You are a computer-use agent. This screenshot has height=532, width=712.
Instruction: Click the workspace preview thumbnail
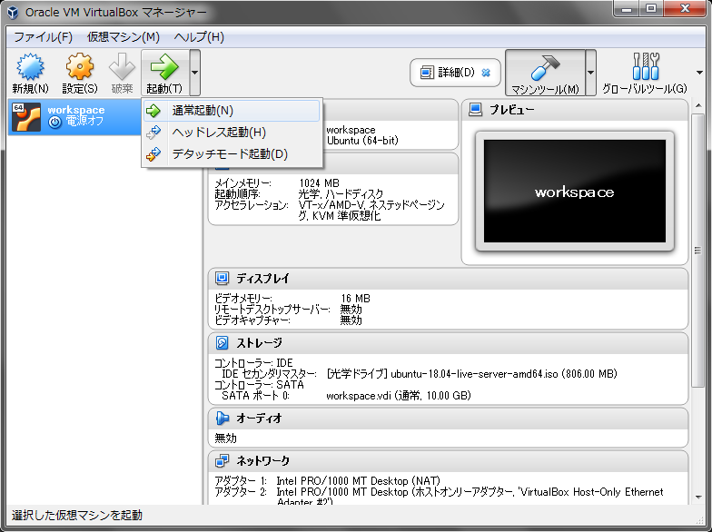point(574,191)
